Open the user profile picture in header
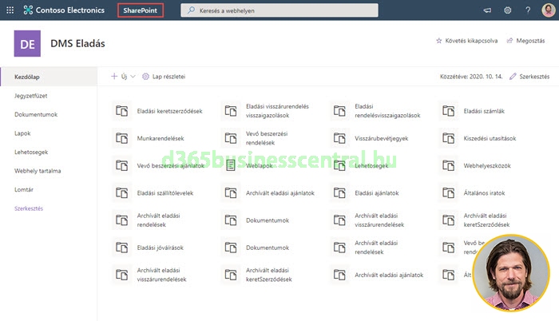Screen dimensions: 559x321 pos(548,10)
